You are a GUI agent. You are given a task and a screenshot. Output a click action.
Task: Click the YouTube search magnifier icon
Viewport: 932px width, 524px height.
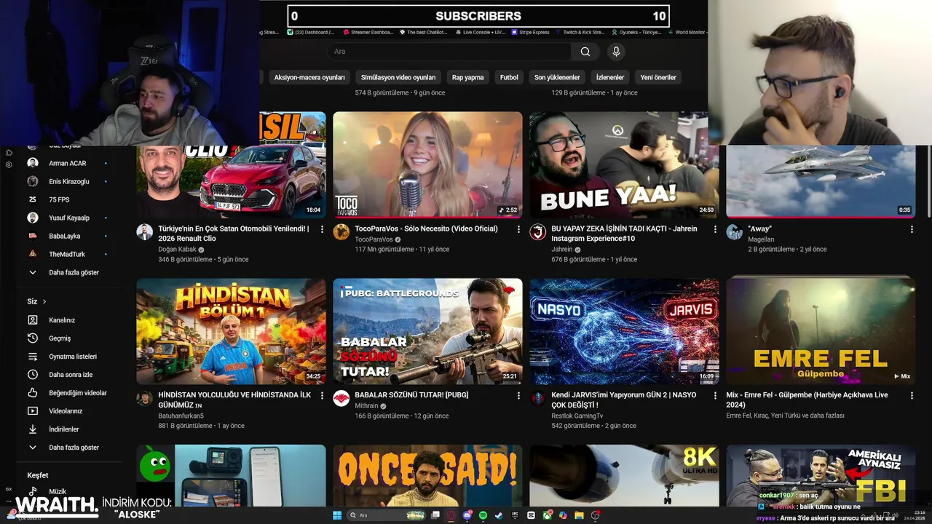click(585, 52)
